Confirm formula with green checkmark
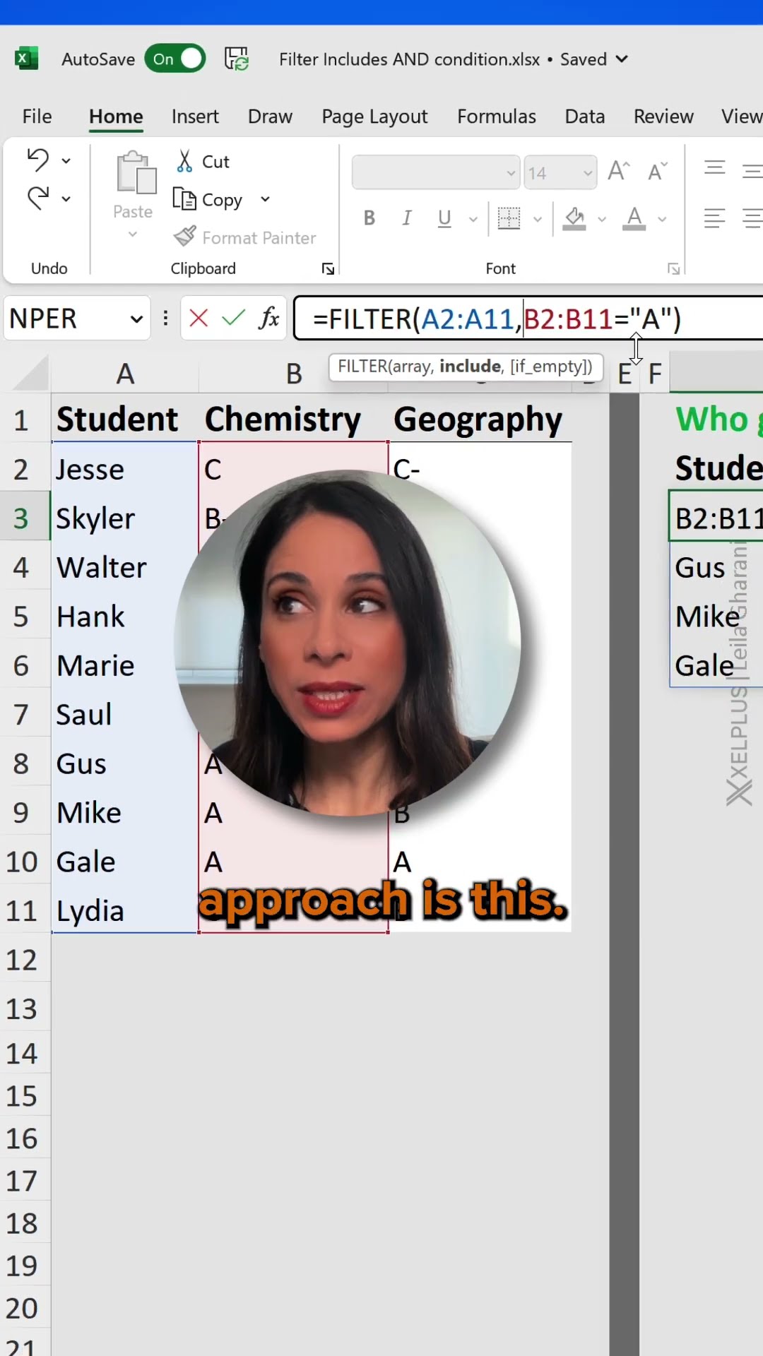The image size is (763, 1356). (x=233, y=319)
